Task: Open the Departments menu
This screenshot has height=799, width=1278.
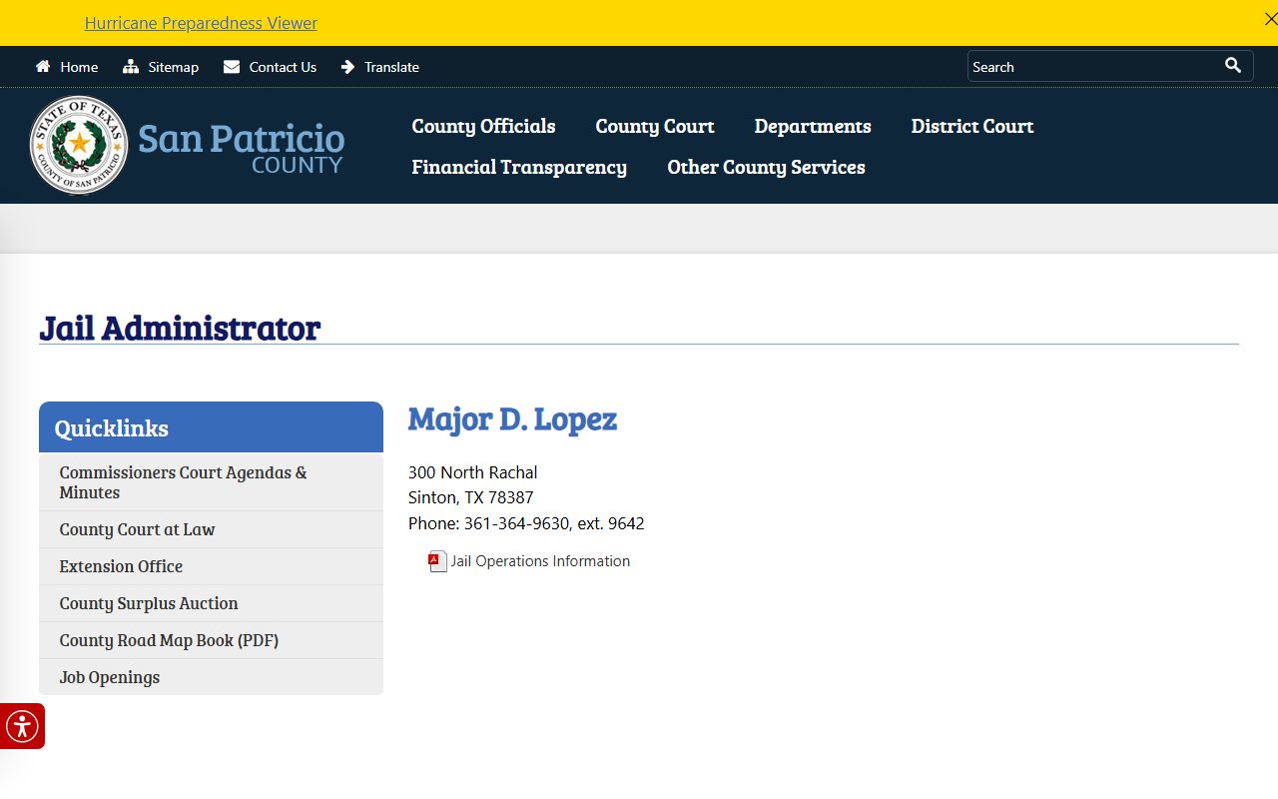Action: (813, 126)
